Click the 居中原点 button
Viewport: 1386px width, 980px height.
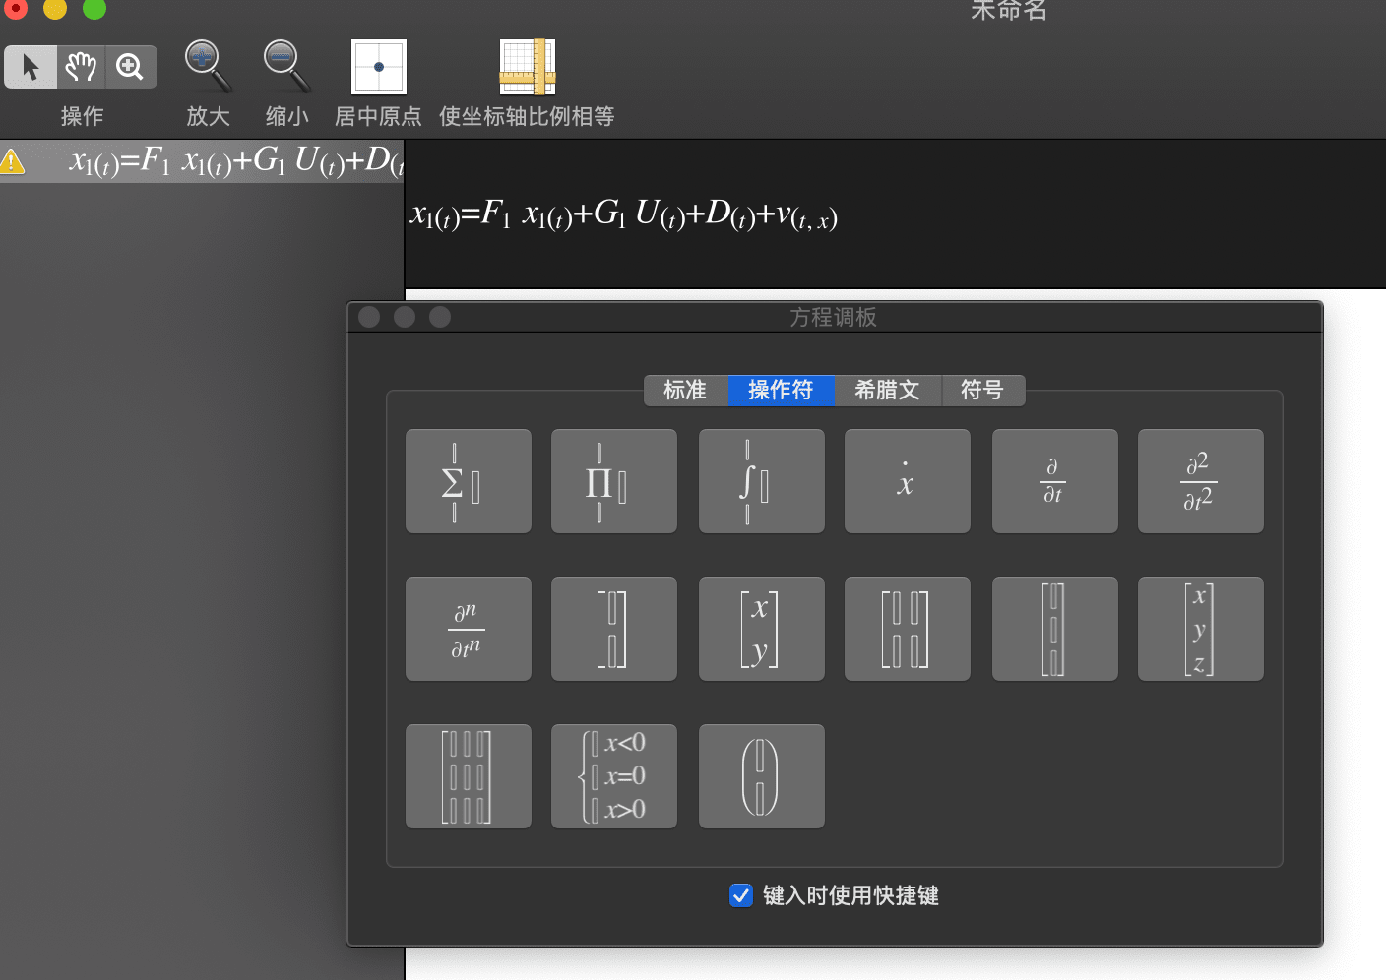378,66
